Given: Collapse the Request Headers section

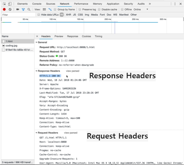Looking at the screenshot, I should tap(36, 133).
